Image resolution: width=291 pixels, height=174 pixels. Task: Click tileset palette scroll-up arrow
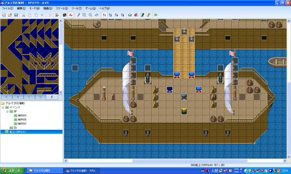(60, 21)
